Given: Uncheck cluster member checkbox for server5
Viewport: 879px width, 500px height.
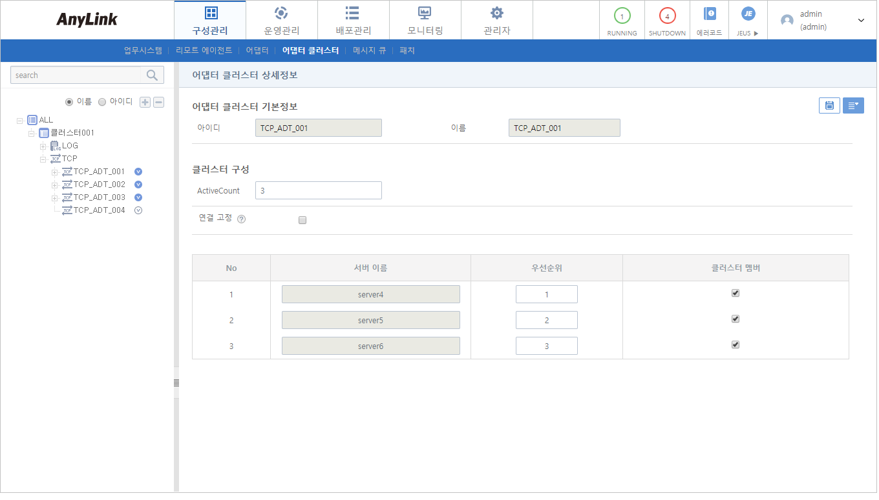Looking at the screenshot, I should pos(735,319).
